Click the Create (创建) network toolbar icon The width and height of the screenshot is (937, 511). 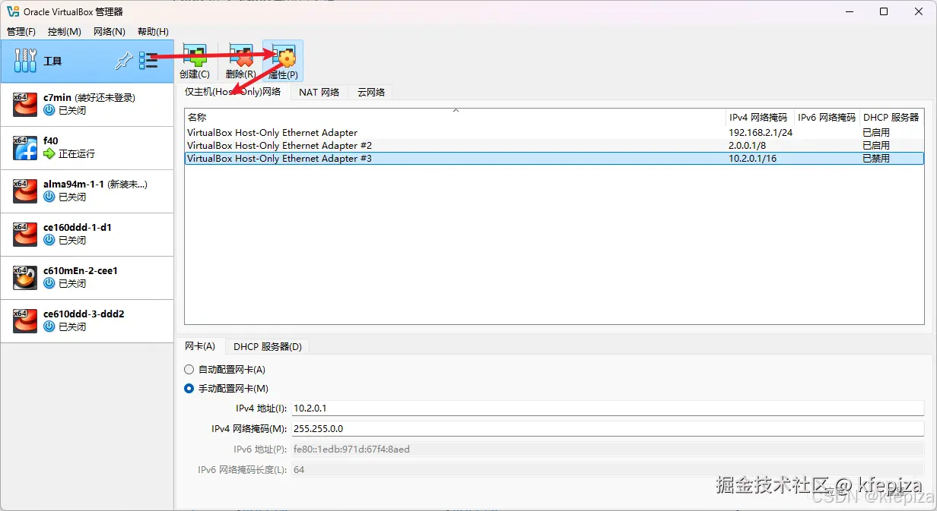click(195, 55)
